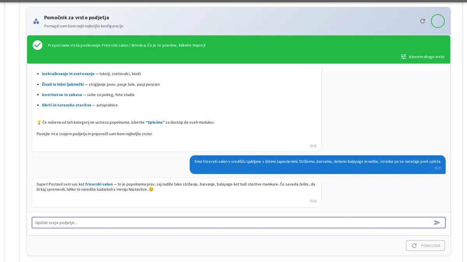Click the Povejte mi o svojem podjetju sentence
The height and width of the screenshot is (262, 467).
95,134
